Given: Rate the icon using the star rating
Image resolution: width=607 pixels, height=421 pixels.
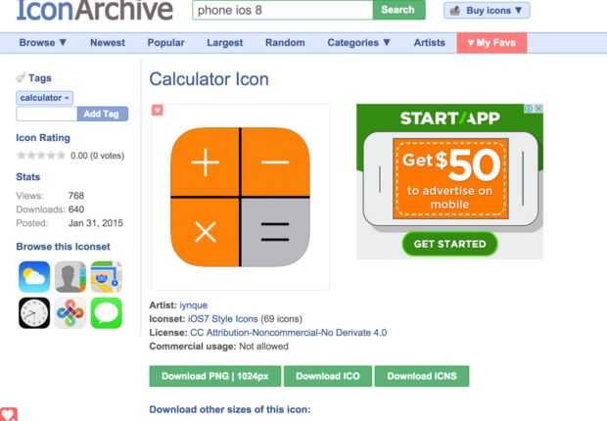Looking at the screenshot, I should tap(41, 156).
